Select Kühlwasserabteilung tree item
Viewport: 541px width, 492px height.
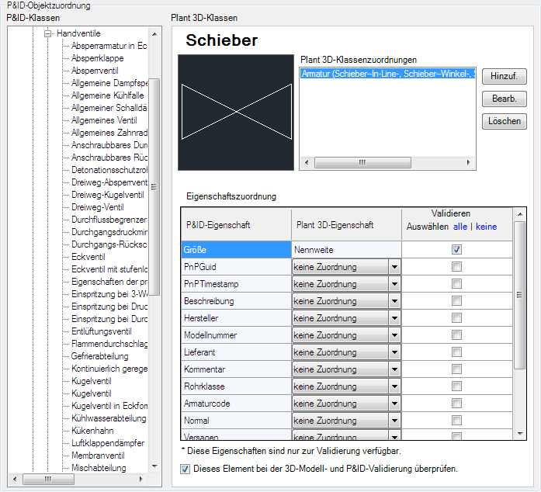109,418
